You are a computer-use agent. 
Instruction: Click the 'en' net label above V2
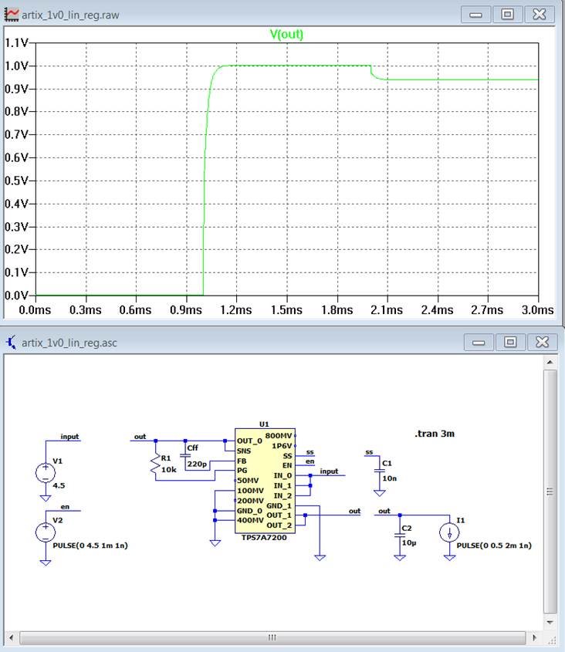[x=65, y=506]
